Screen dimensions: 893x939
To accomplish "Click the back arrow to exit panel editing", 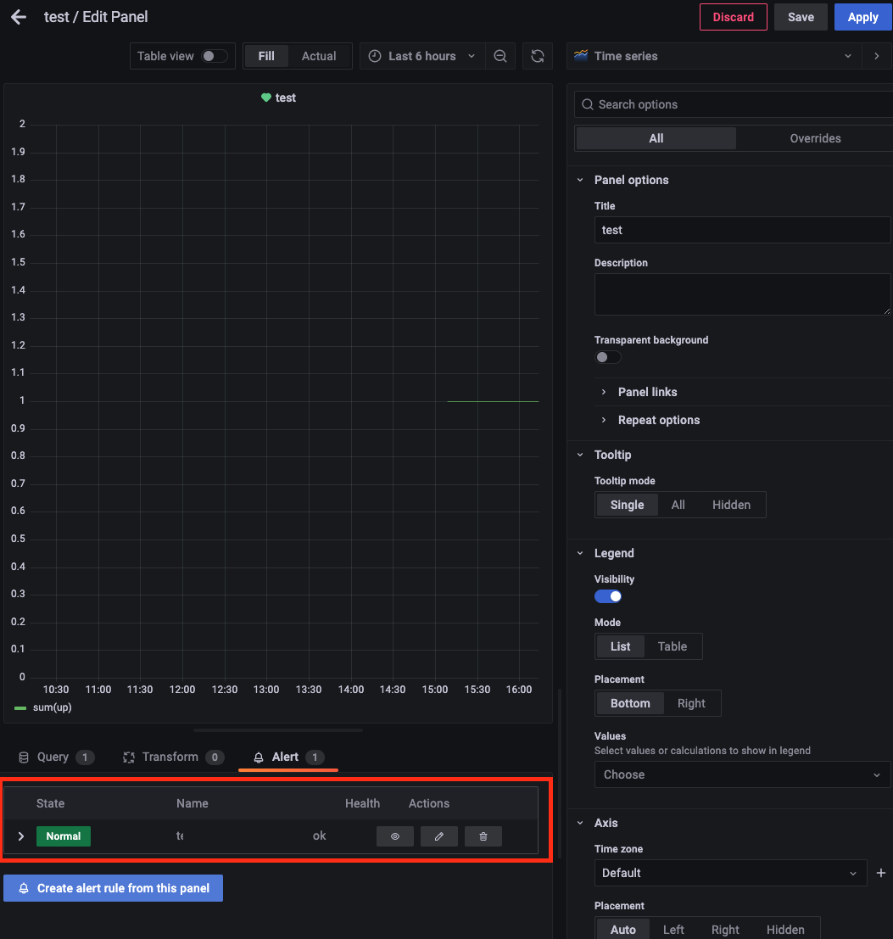I will (18, 16).
